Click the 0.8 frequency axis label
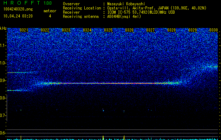The image size is (221, 140). click(x=3, y=98)
